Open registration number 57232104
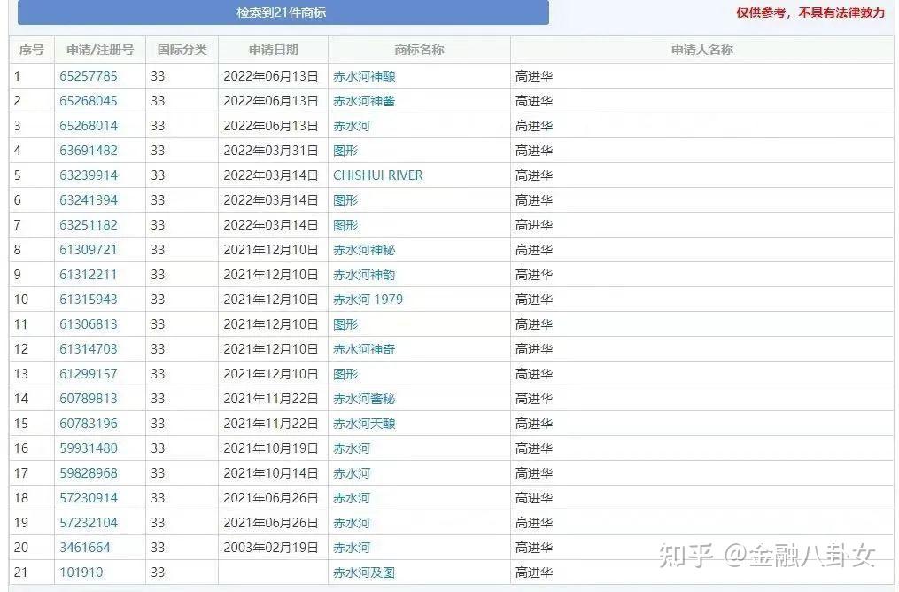Screen dimensions: 899x592 [x=89, y=523]
